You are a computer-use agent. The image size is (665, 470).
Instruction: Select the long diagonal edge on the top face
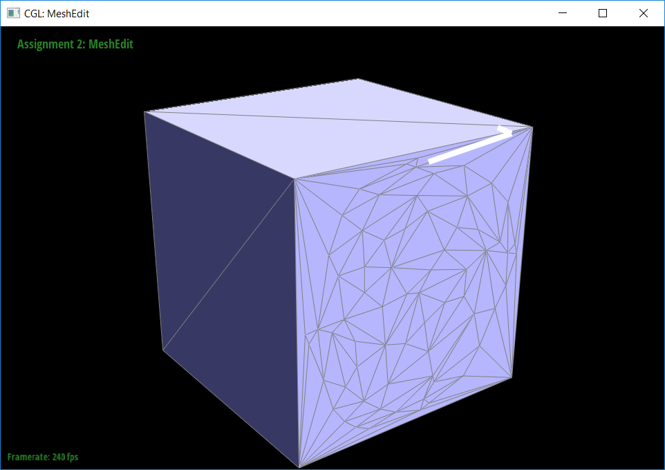coord(338,119)
